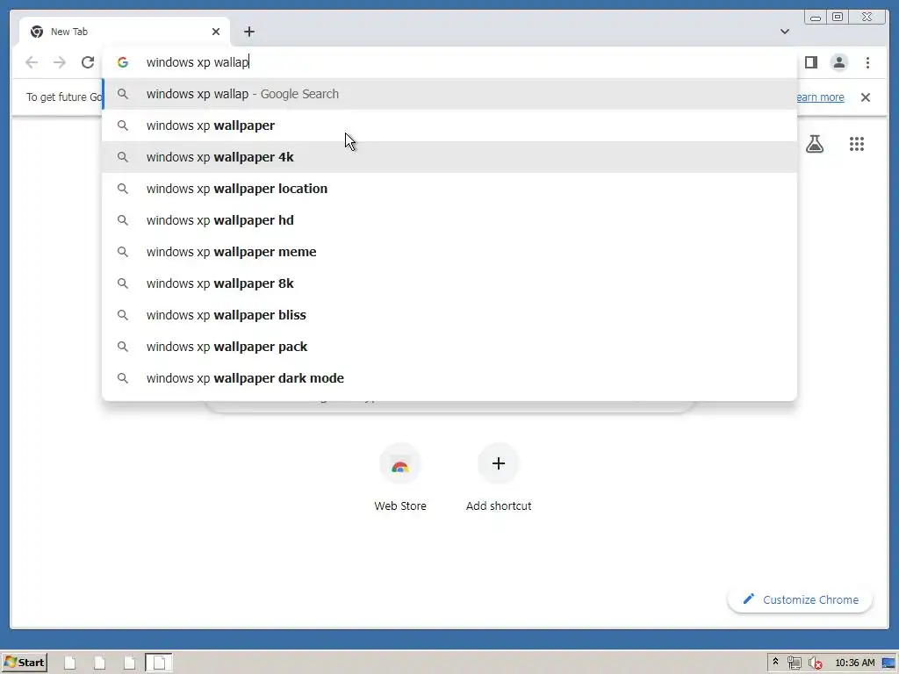Viewport: 899px width, 674px height.
Task: Select 'windows xp wallpaper 4k' suggestion
Action: (x=449, y=157)
